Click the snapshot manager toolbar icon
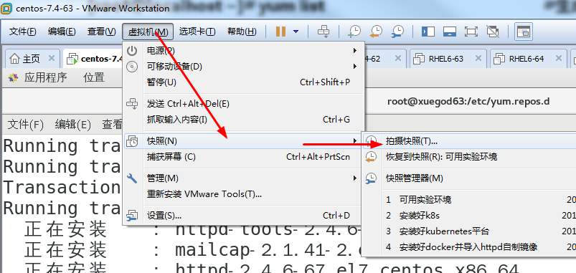 pos(398,32)
